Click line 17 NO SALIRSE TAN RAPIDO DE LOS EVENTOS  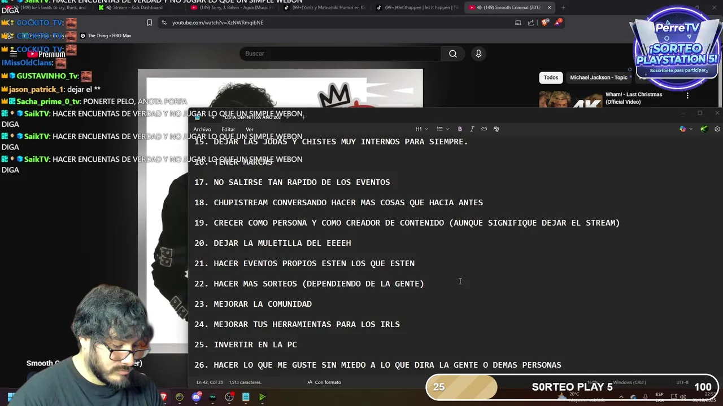(x=292, y=183)
